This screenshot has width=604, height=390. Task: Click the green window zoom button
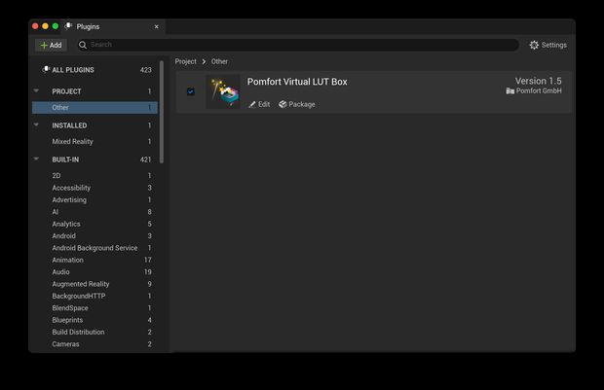click(56, 26)
